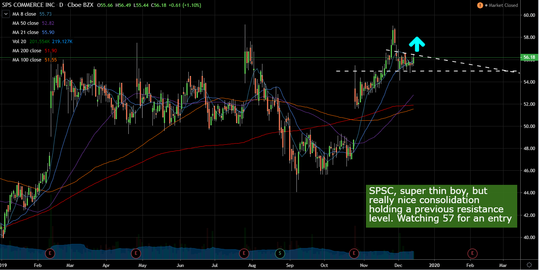Open earnings marker between Oct and Nov
539x270 pixels.
pyautogui.click(x=354, y=253)
